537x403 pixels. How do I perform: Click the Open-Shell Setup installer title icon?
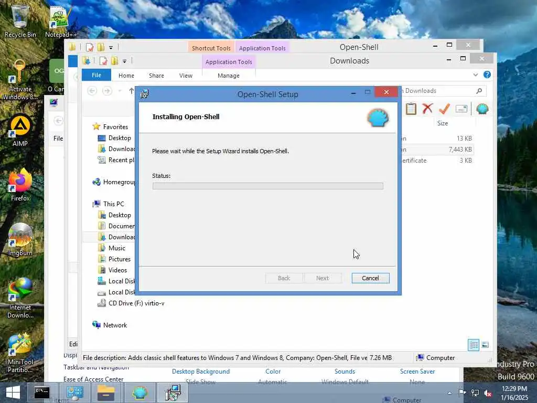click(x=144, y=94)
